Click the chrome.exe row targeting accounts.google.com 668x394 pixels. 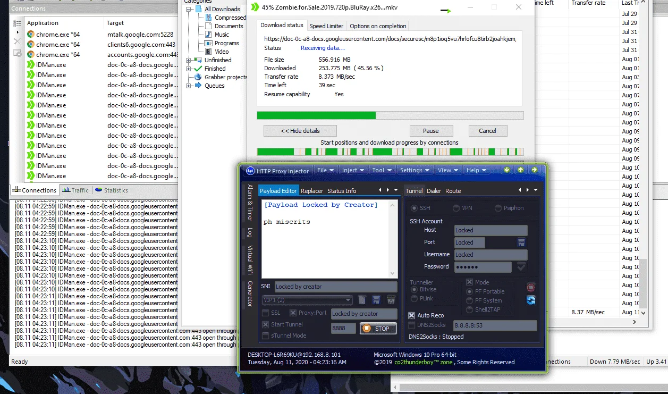[x=102, y=54]
